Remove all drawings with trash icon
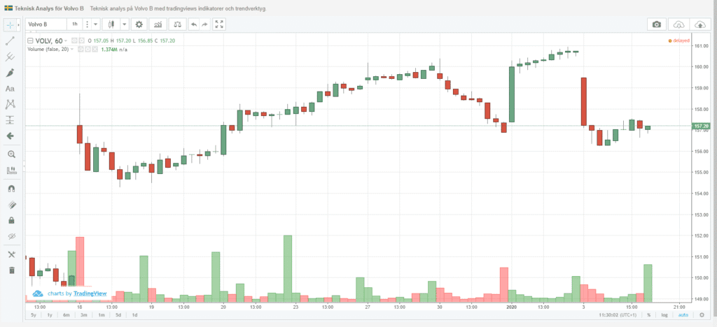Image resolution: width=717 pixels, height=327 pixels. (11, 270)
